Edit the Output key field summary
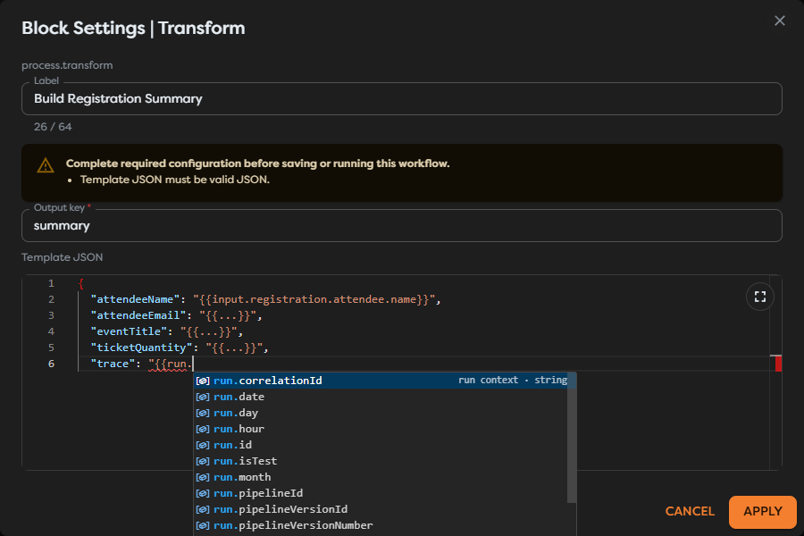 [x=401, y=226]
